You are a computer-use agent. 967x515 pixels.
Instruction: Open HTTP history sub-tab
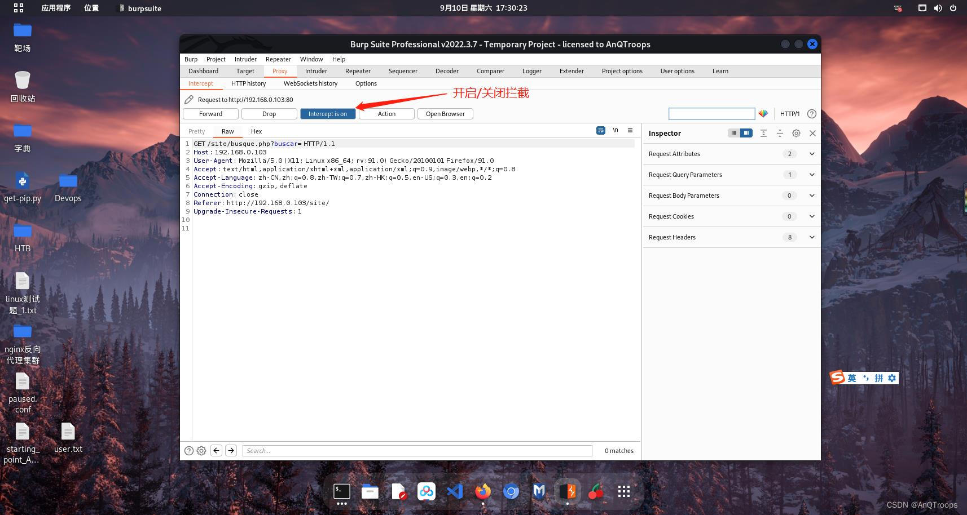[x=248, y=83]
